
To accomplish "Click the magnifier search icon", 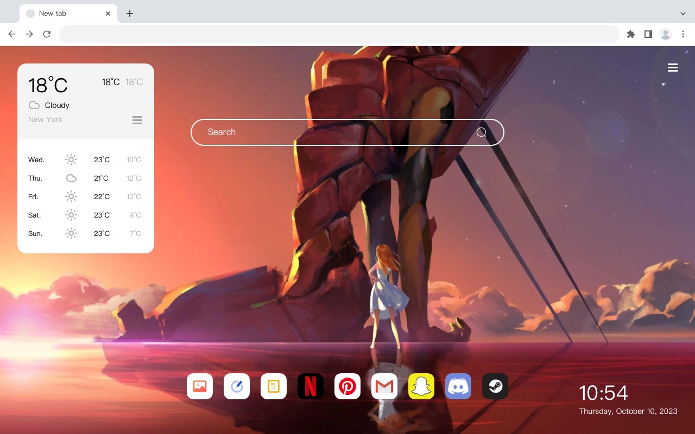I will (x=482, y=132).
